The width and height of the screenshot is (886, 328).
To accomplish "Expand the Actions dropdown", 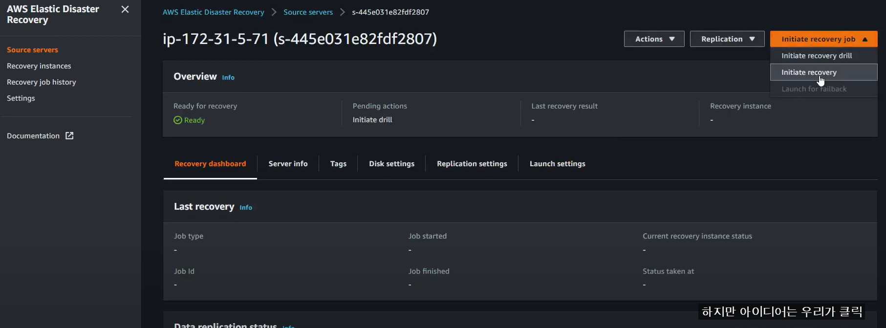I will pyautogui.click(x=654, y=39).
